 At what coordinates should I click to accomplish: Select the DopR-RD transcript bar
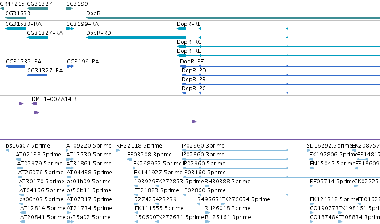click(136, 38)
